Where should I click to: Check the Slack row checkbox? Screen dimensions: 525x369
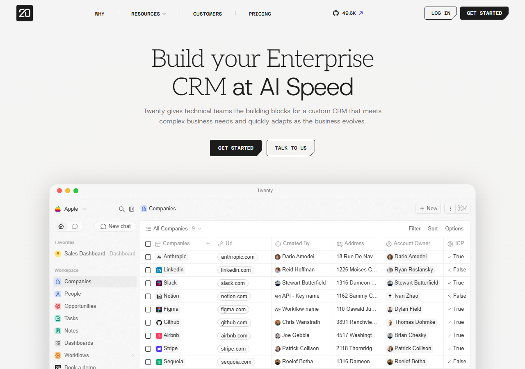click(x=148, y=283)
